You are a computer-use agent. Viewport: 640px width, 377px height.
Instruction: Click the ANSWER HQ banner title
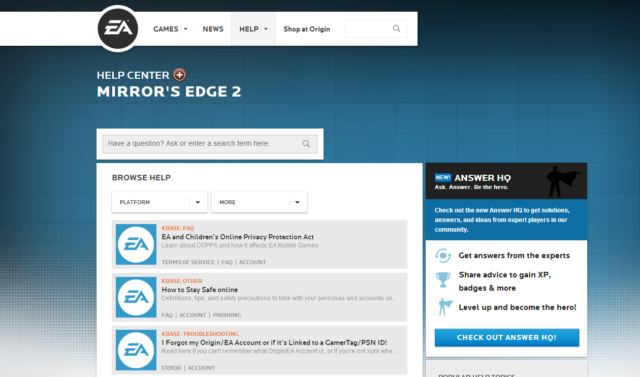point(483,178)
